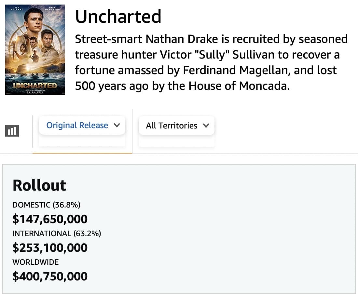Click the $253,100,000 international gross figure
Viewport: 358px width, 296px height.
50,248
